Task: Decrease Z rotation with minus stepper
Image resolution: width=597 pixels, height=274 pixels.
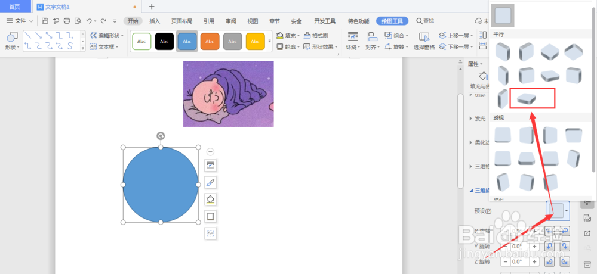Action: coord(505,262)
